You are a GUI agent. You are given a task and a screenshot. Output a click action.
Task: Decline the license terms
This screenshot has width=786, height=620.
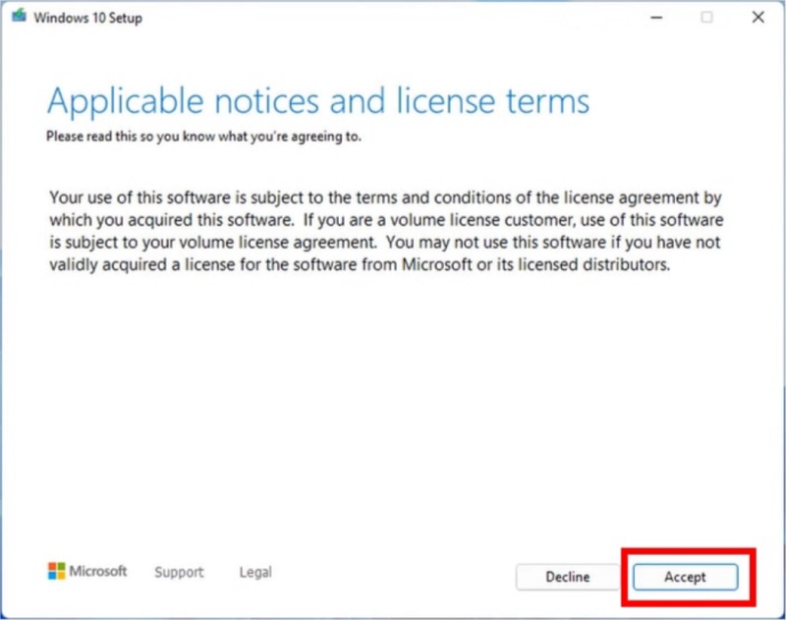(x=567, y=577)
